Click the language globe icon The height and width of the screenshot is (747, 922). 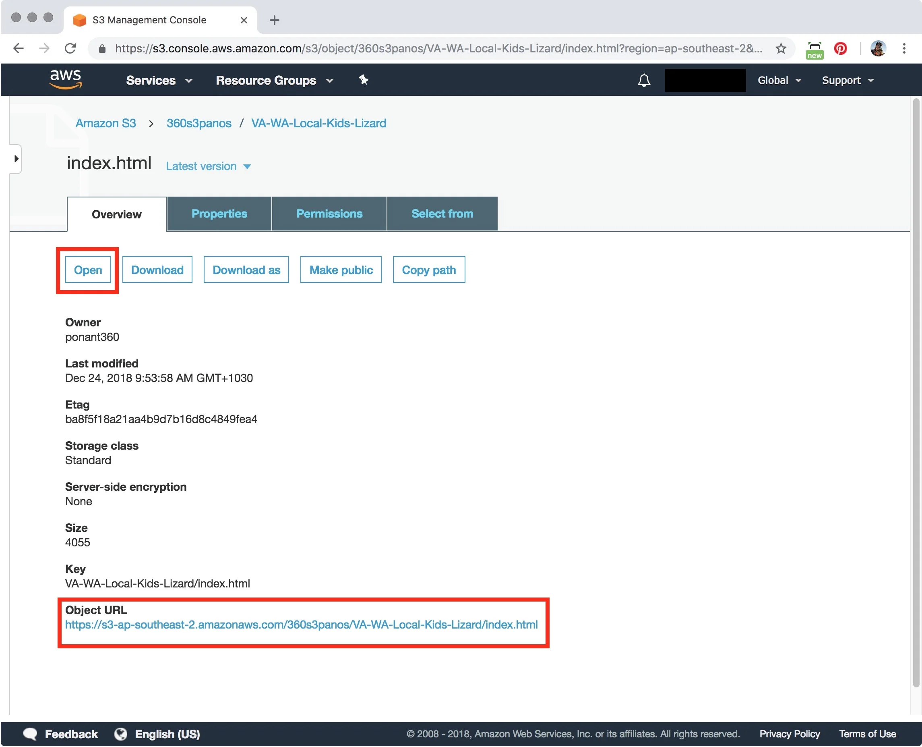click(121, 734)
